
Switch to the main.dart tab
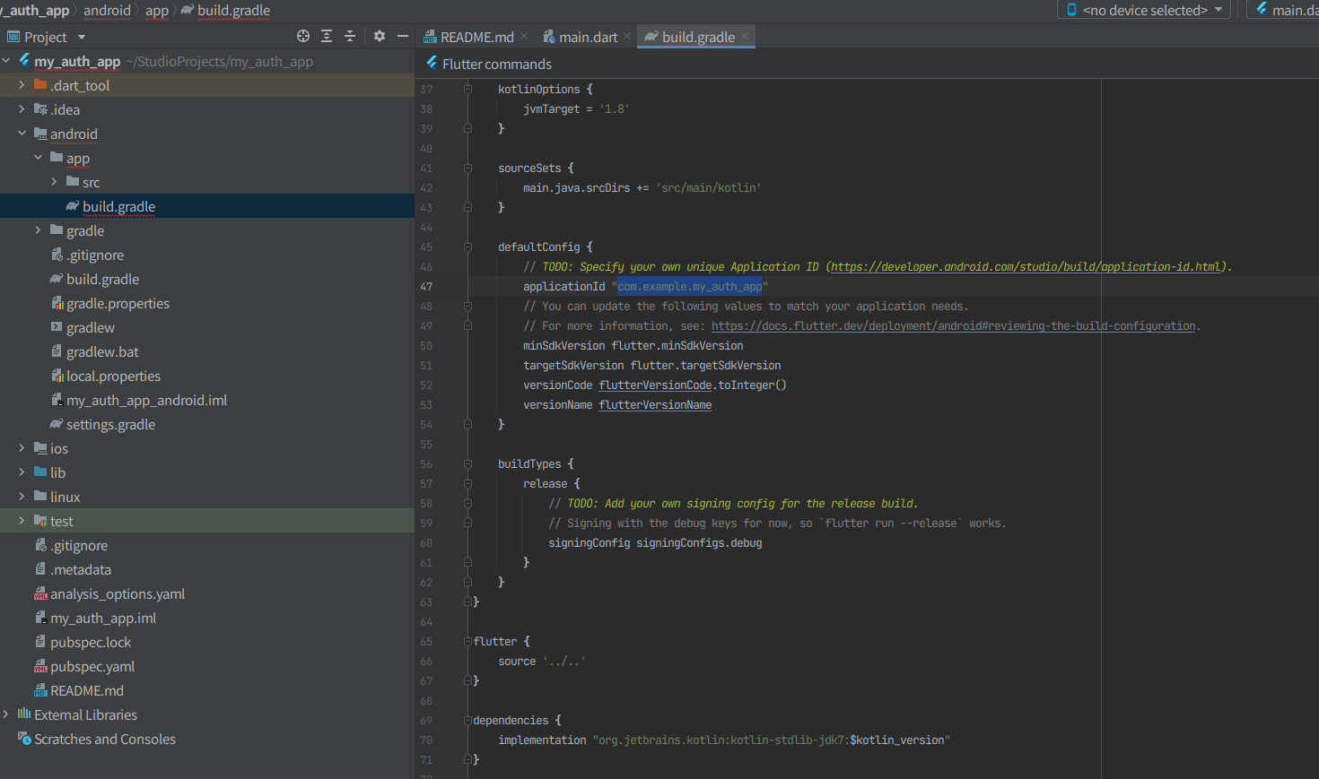pyautogui.click(x=587, y=37)
